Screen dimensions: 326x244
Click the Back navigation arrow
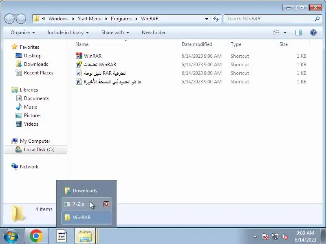click(9, 19)
